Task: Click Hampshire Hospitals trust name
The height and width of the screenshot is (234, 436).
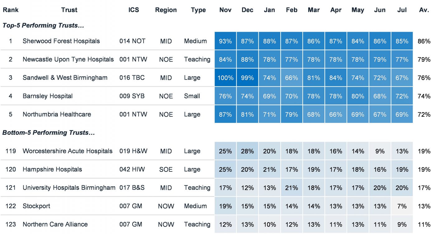Action: pyautogui.click(x=52, y=170)
